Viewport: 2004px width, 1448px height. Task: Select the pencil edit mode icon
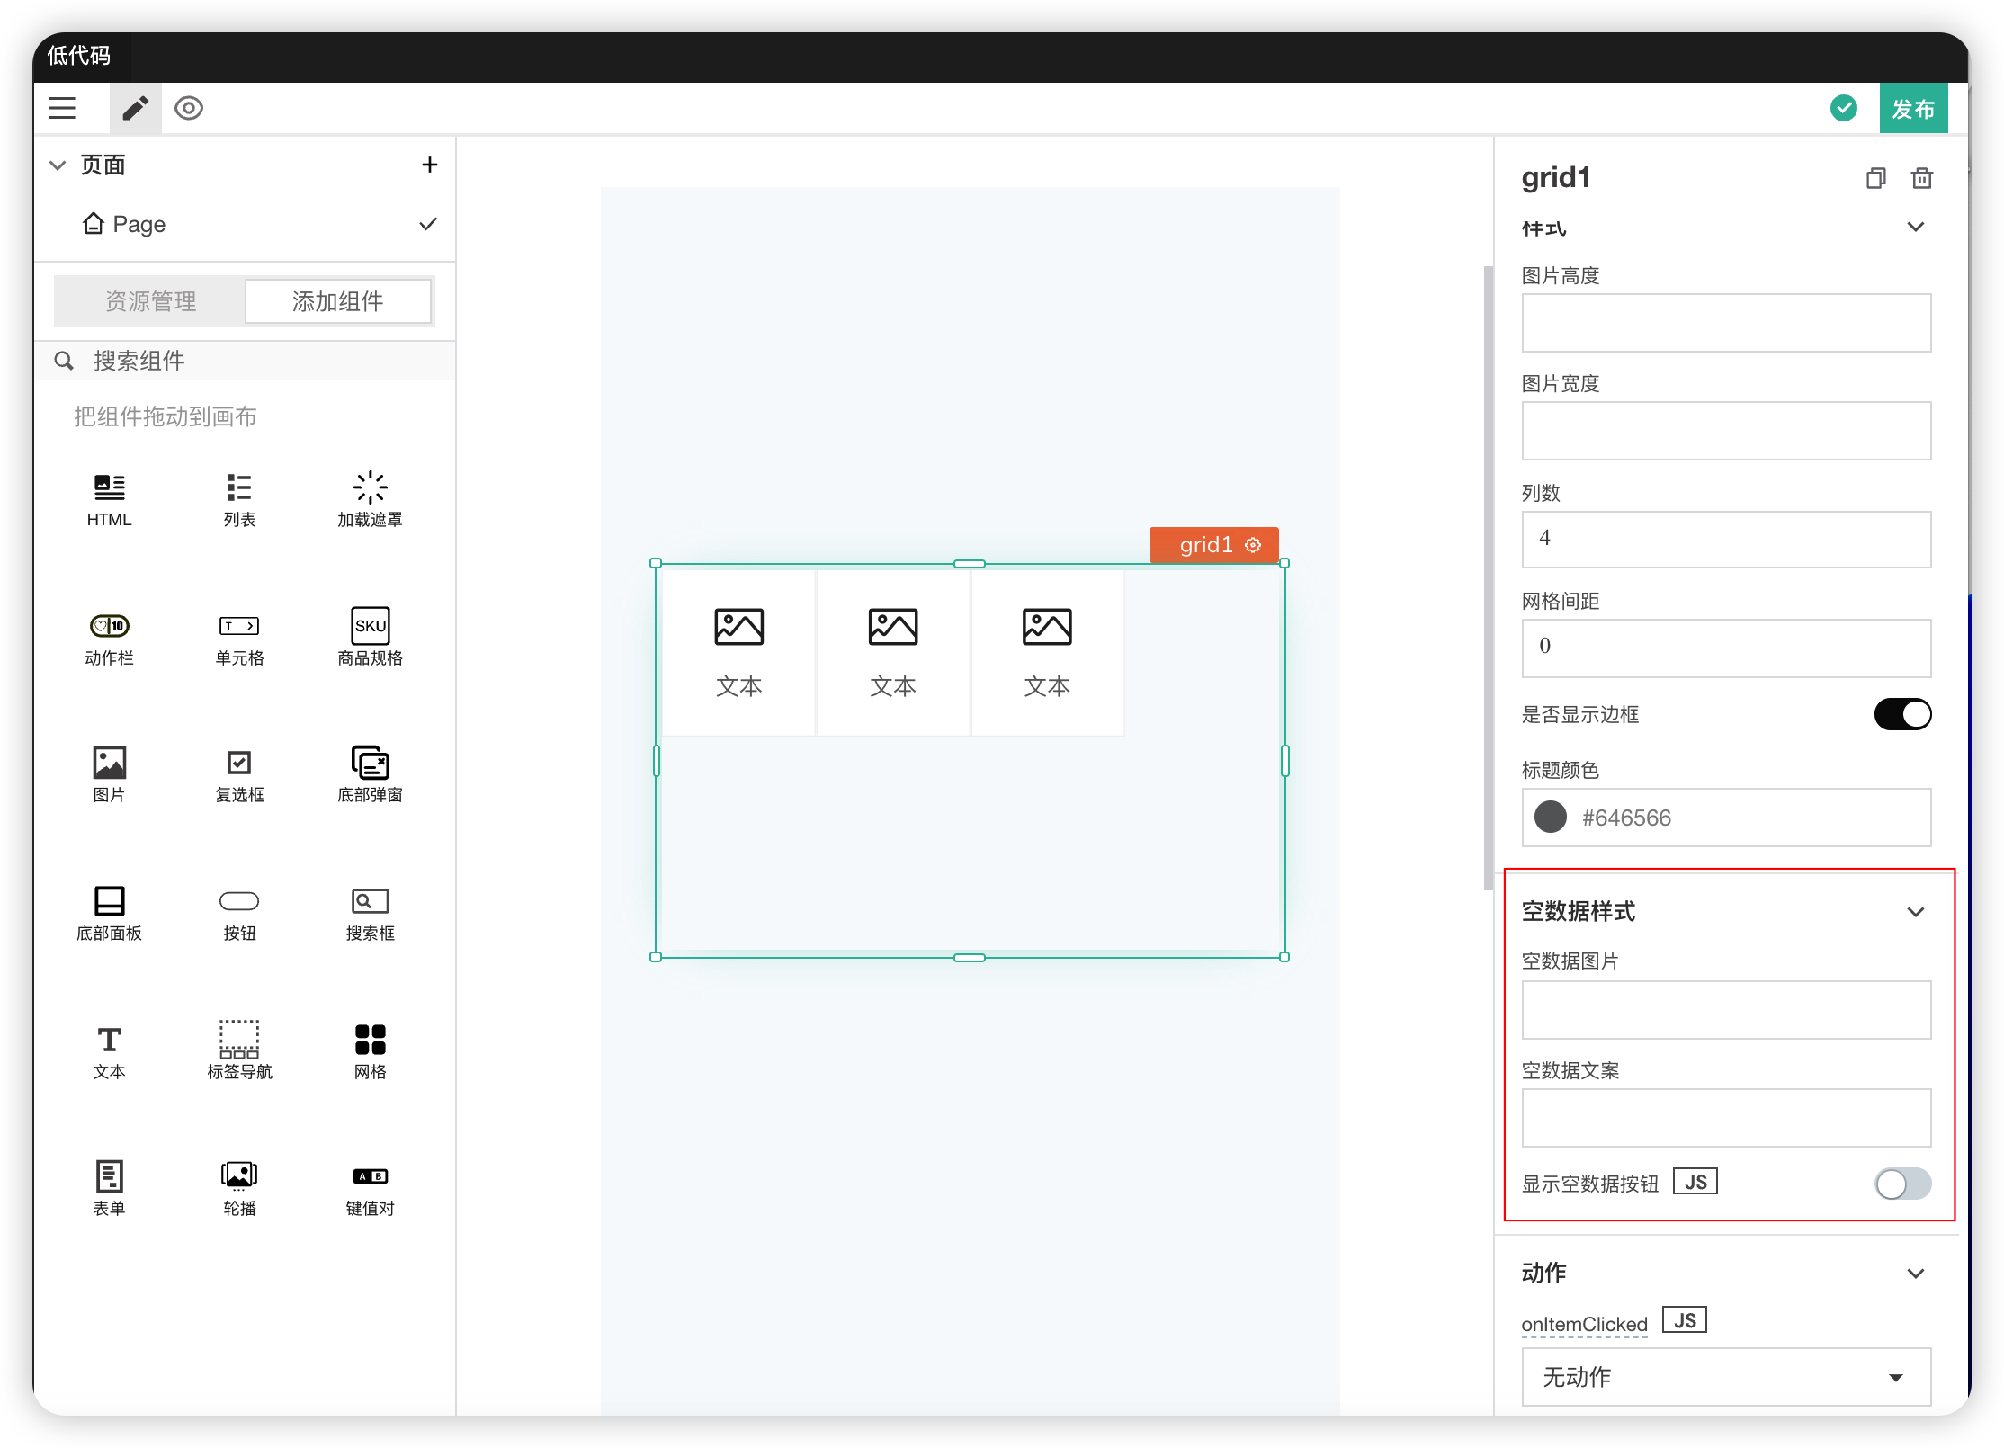coord(136,109)
